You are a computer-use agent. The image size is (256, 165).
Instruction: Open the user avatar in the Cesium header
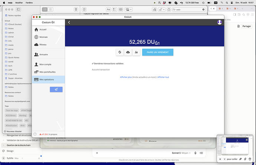pyautogui.click(x=220, y=22)
